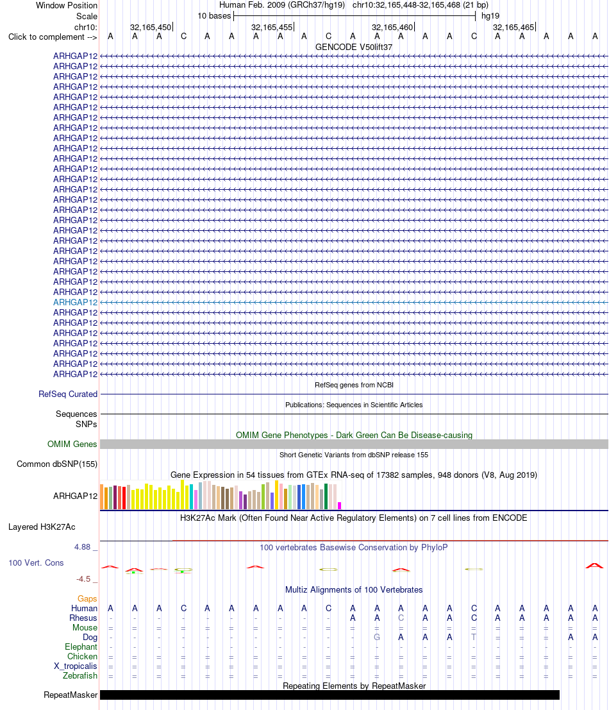Screen dimensions: 609x710
Task: Click the black RepeatMasker element bar
Action: coord(330,695)
